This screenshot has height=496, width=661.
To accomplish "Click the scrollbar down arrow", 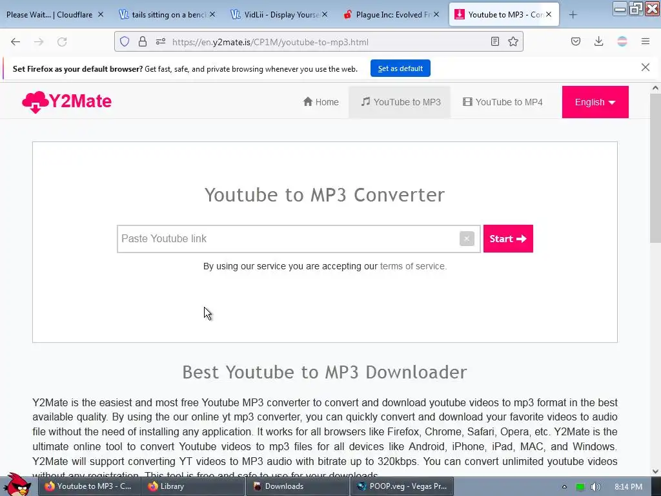I will point(655,471).
